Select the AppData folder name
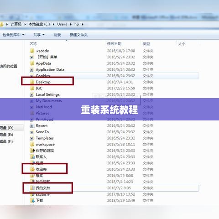The image size is (219, 219). coord(43,63)
